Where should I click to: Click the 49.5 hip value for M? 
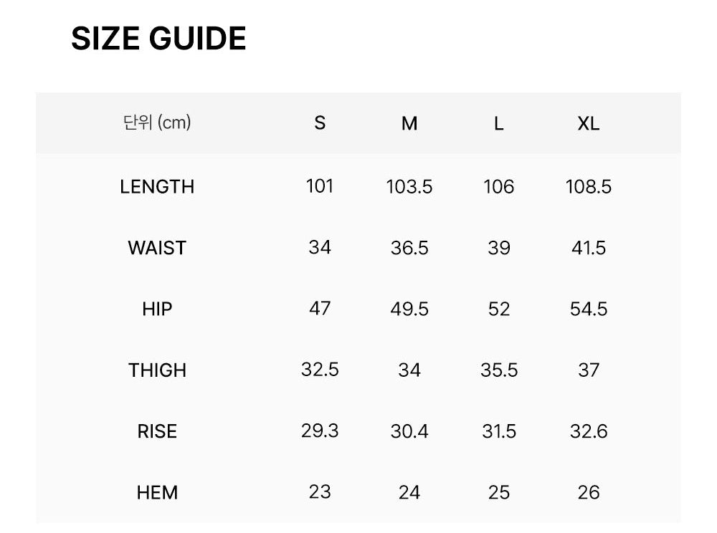409,309
